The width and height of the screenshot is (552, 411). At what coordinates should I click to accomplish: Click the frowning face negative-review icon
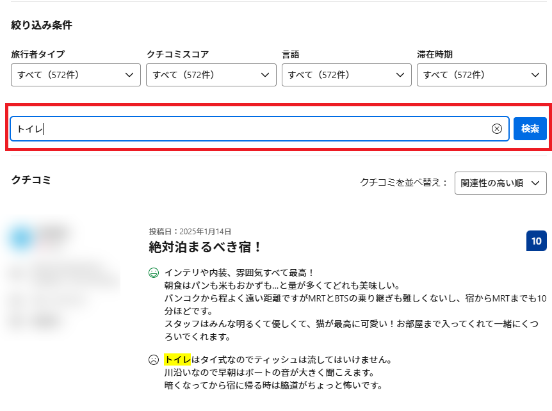[153, 360]
